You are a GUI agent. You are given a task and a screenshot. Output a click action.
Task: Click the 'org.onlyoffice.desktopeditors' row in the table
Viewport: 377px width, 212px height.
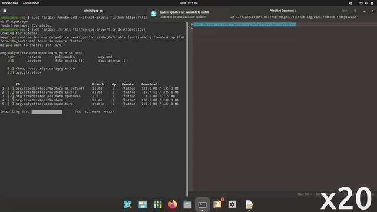click(x=90, y=104)
